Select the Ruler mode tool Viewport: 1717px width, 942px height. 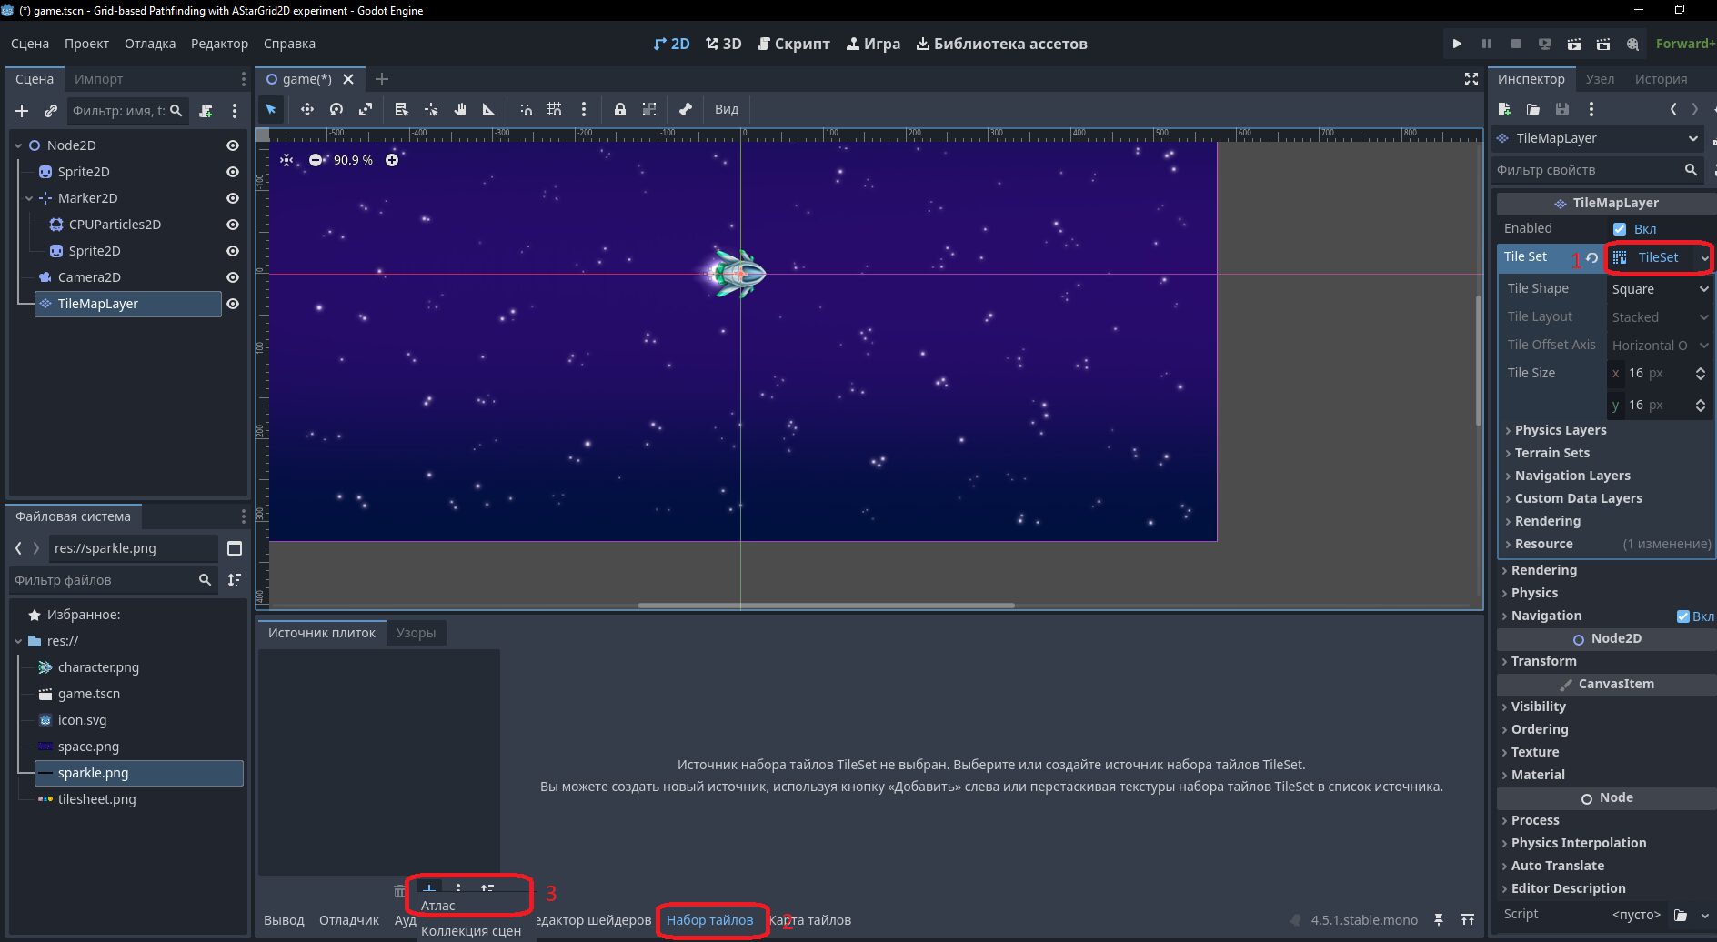click(489, 109)
